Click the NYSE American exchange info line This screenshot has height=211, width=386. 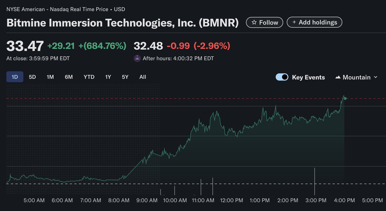[66, 9]
